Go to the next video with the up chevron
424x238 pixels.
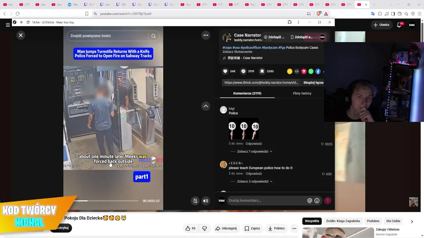(x=206, y=106)
